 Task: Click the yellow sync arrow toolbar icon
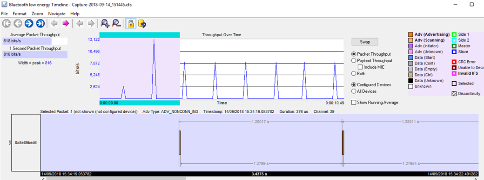(142, 23)
